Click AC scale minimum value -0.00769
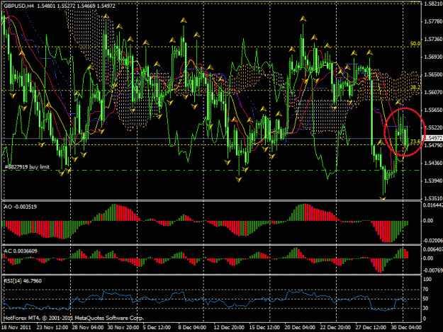 (x=433, y=270)
